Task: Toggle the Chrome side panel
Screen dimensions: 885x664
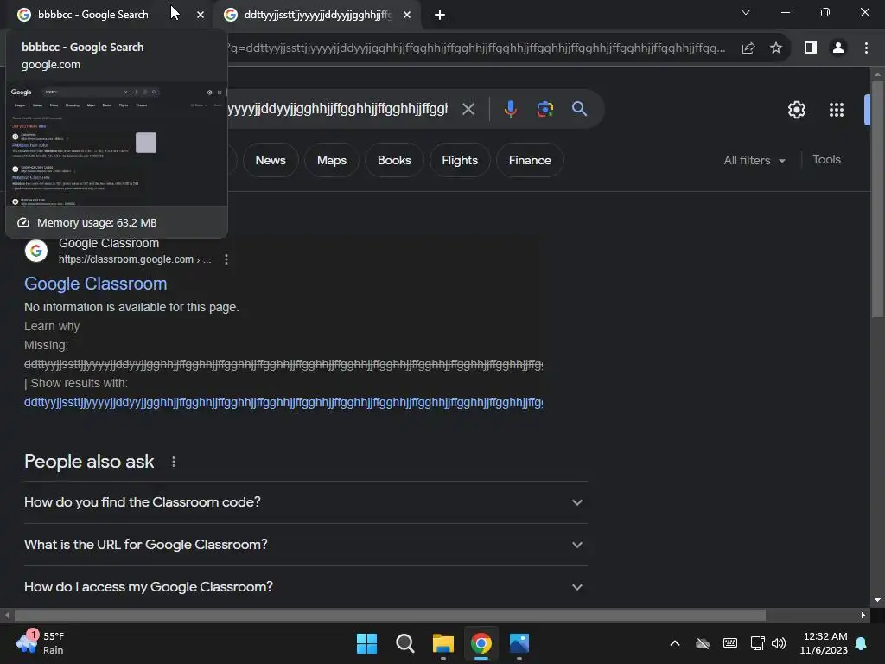Action: coord(811,48)
